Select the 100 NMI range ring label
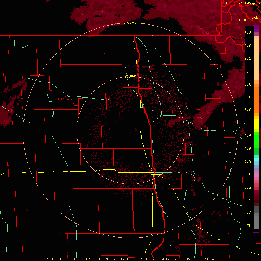 click(x=130, y=23)
